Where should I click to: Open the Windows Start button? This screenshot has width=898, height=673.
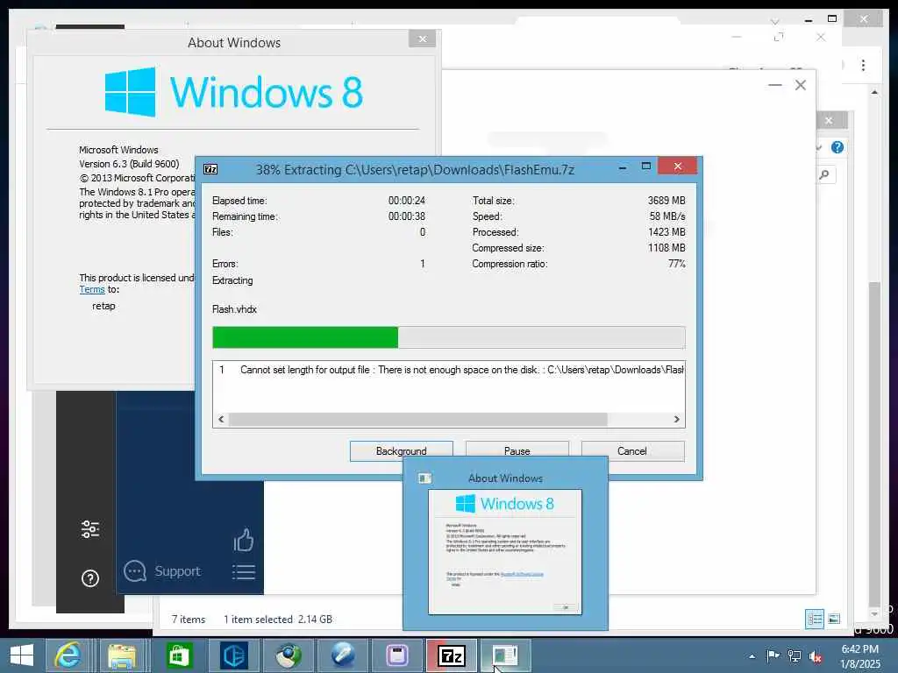[22, 655]
